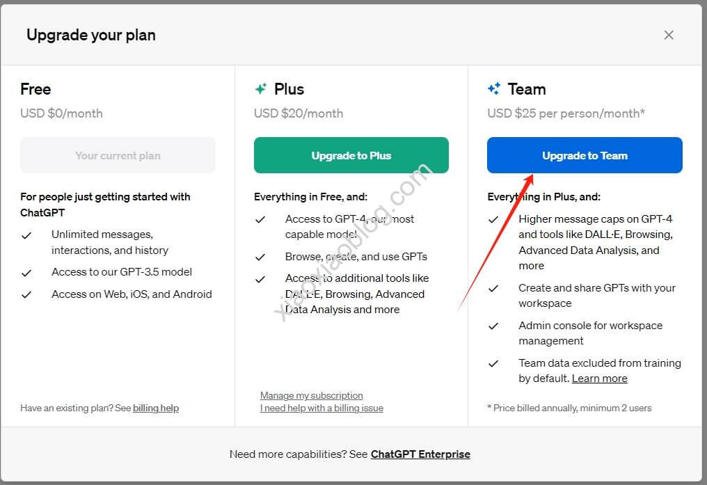This screenshot has width=707, height=485.
Task: Follow the Learn more link
Action: click(x=599, y=379)
